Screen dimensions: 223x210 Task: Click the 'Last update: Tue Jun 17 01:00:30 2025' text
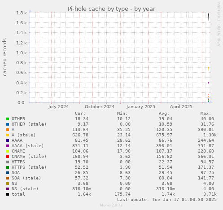pyautogui.click(x=167, y=200)
